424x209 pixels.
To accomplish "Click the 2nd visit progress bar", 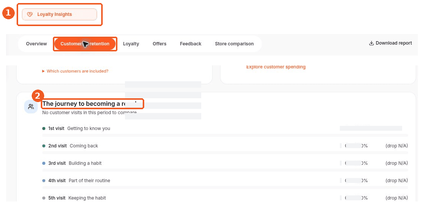I will tap(225, 152).
